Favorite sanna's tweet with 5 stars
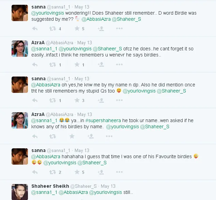This screenshot has width=216, height=200. (x=77, y=29)
